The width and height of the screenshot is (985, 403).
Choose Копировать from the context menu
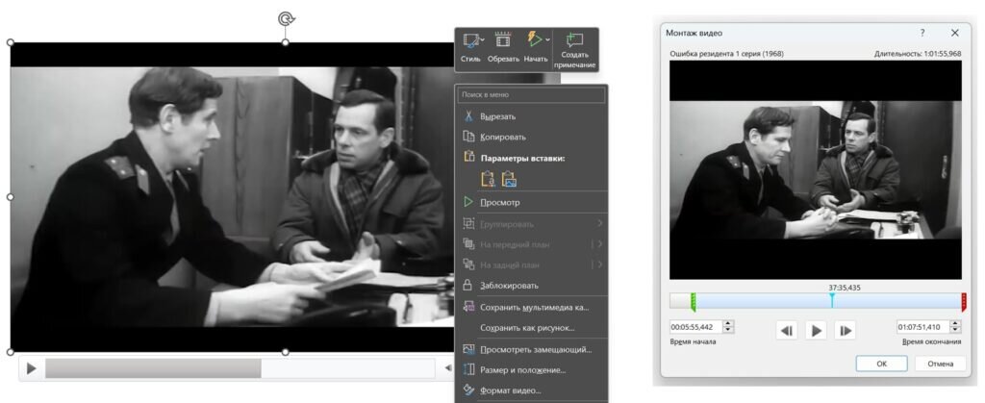pos(531,137)
